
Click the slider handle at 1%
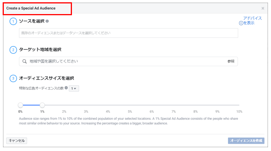click(x=42, y=105)
